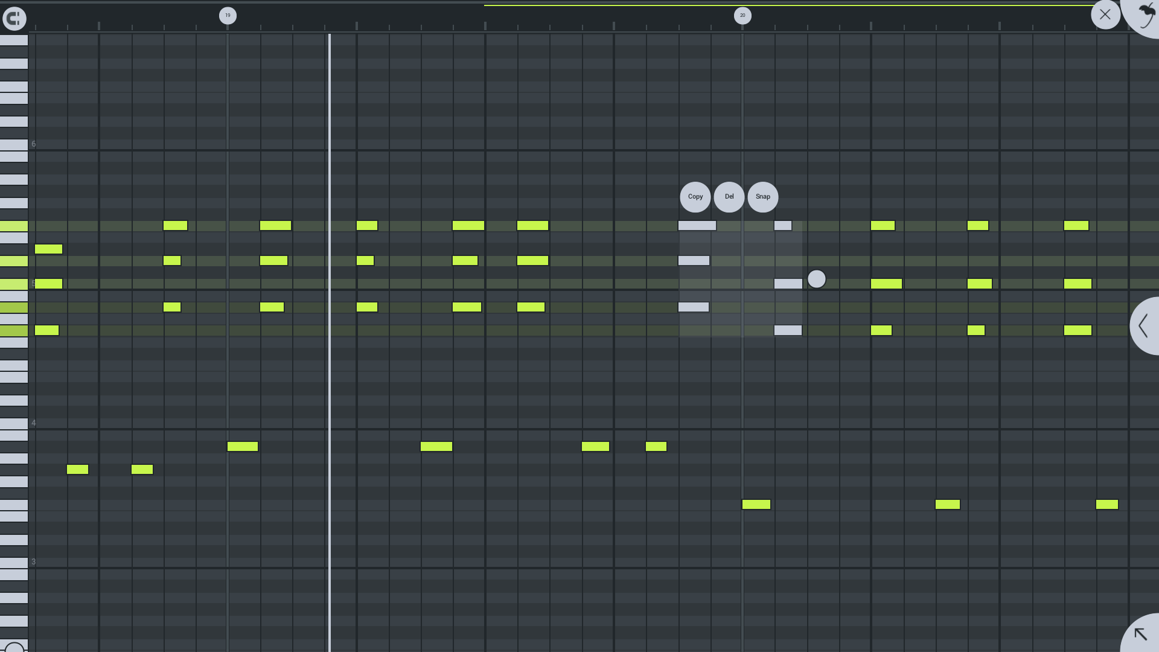The image size is (1159, 652).
Task: Tap the circular resize handle beside the selection
Action: coord(817,278)
